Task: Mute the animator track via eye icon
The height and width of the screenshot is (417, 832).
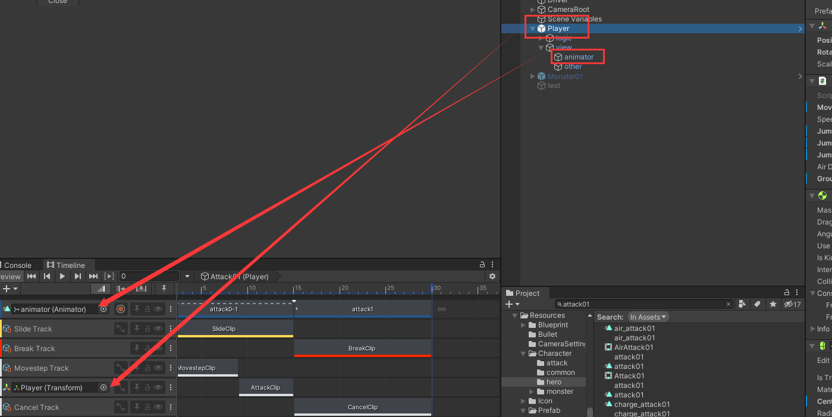Action: coord(158,309)
